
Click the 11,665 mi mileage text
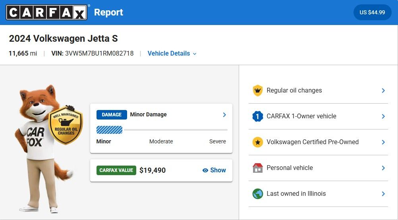pyautogui.click(x=23, y=54)
